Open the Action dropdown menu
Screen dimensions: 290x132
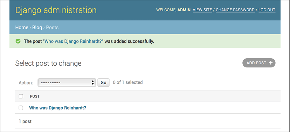67,83
